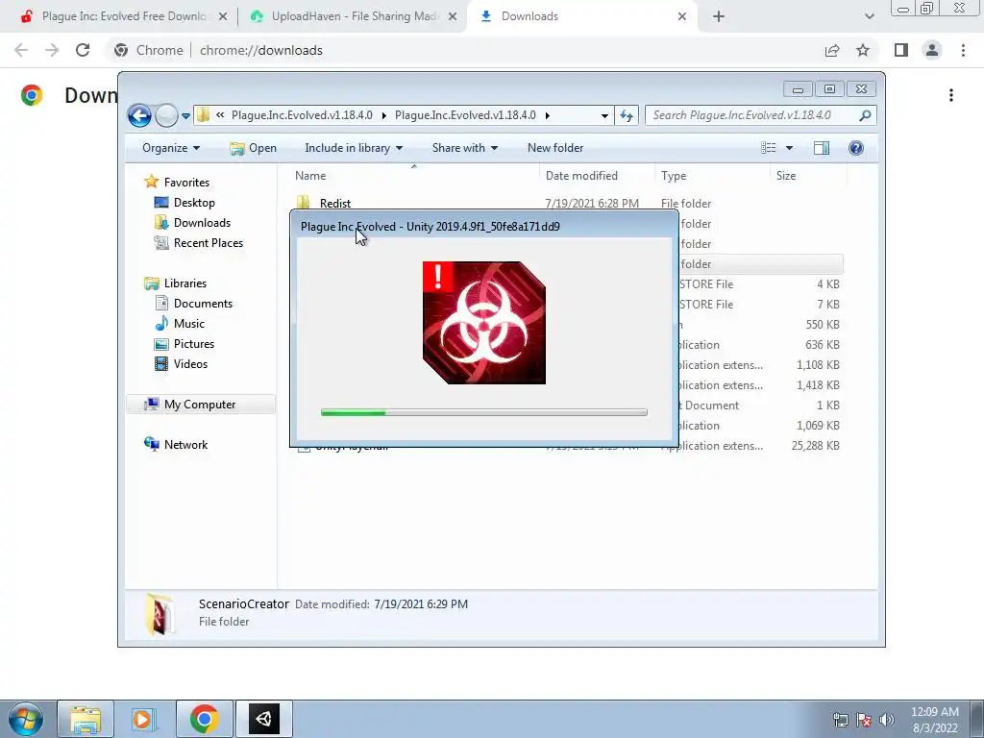
Task: Open Recent Places in the navigation pane
Action: click(208, 243)
